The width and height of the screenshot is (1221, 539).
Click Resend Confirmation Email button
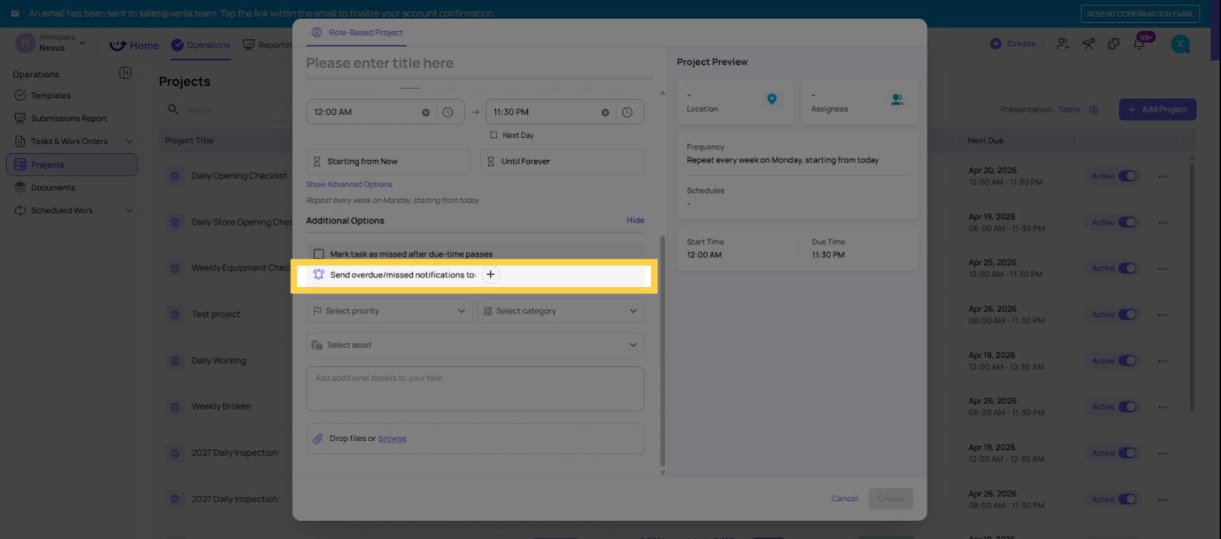(1140, 14)
